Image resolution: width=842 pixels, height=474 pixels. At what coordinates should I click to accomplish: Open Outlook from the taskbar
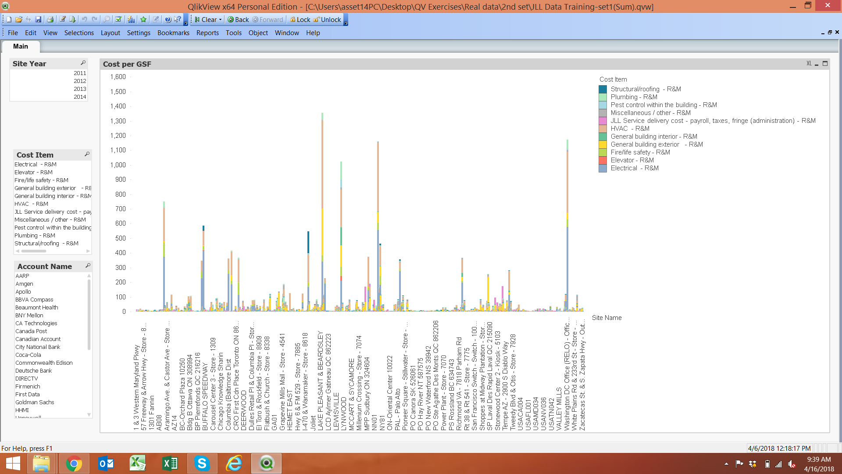106,463
